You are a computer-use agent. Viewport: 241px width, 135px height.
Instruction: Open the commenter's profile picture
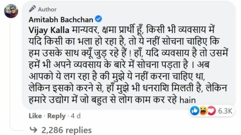coord(11,11)
